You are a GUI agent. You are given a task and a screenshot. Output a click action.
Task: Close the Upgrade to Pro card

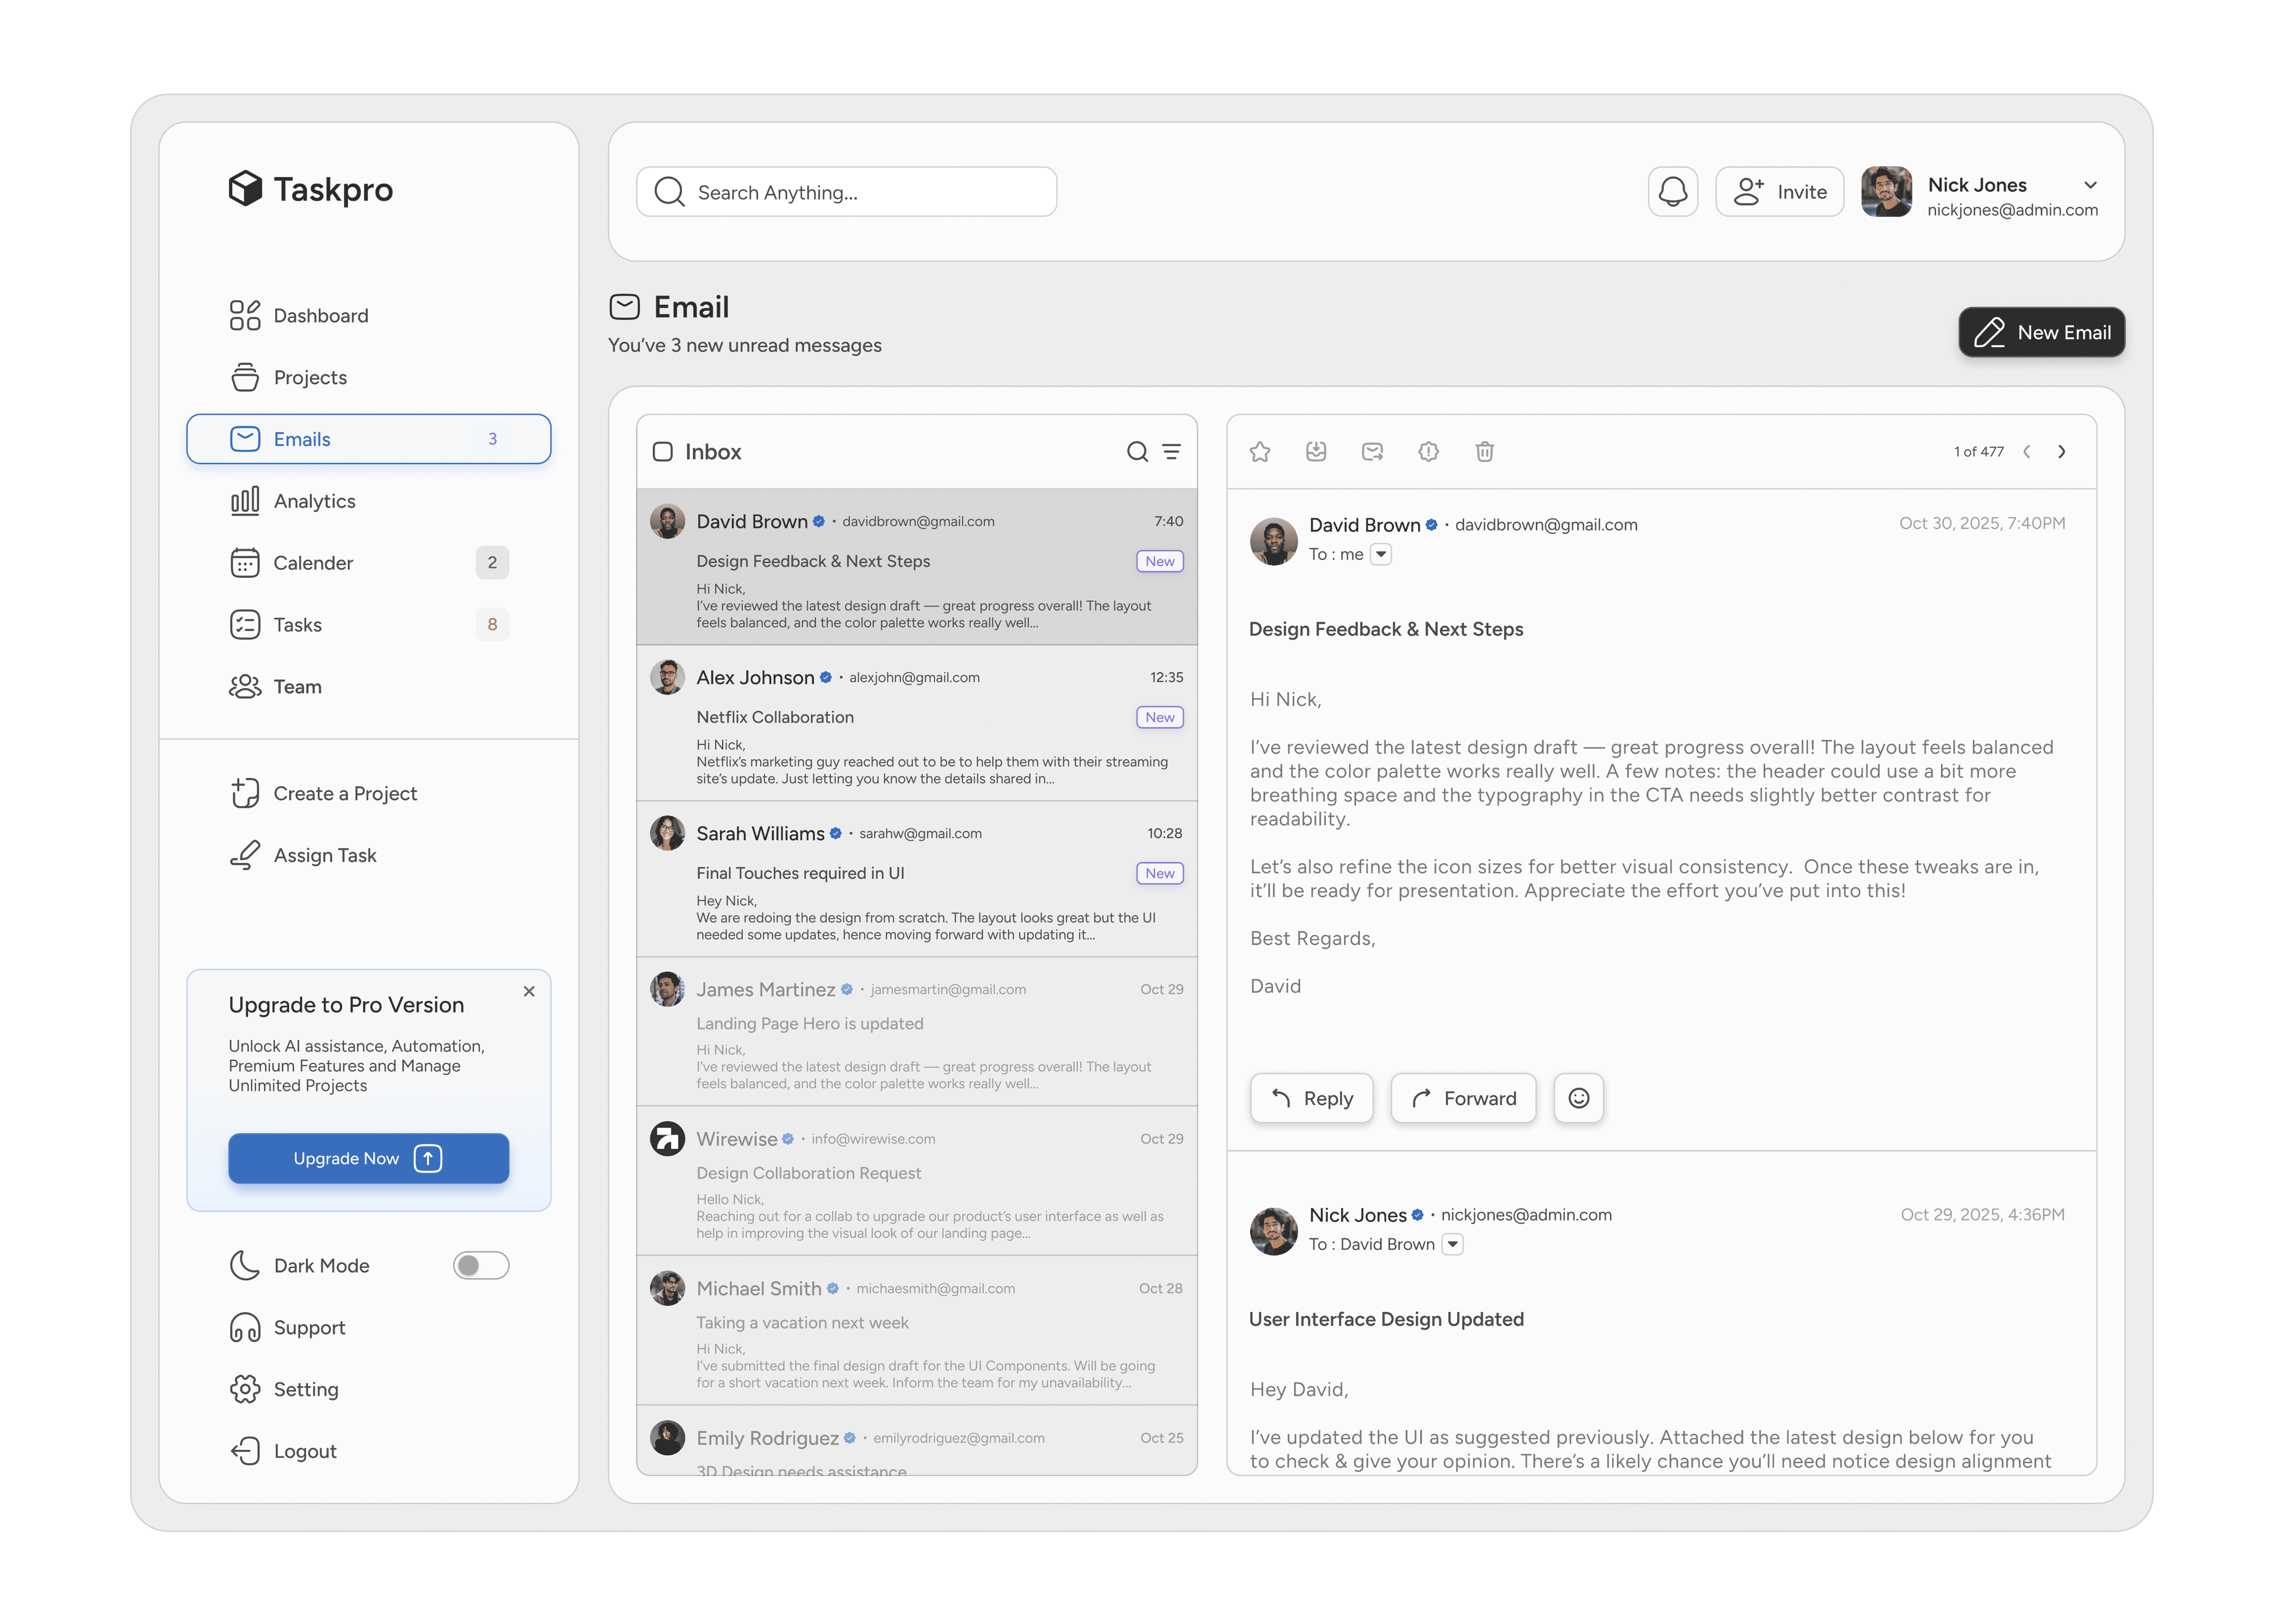click(529, 991)
